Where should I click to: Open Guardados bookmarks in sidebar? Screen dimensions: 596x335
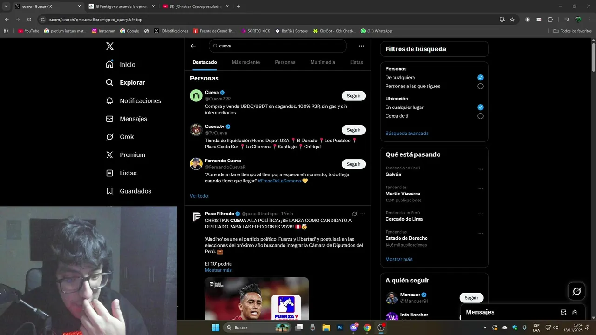129,191
